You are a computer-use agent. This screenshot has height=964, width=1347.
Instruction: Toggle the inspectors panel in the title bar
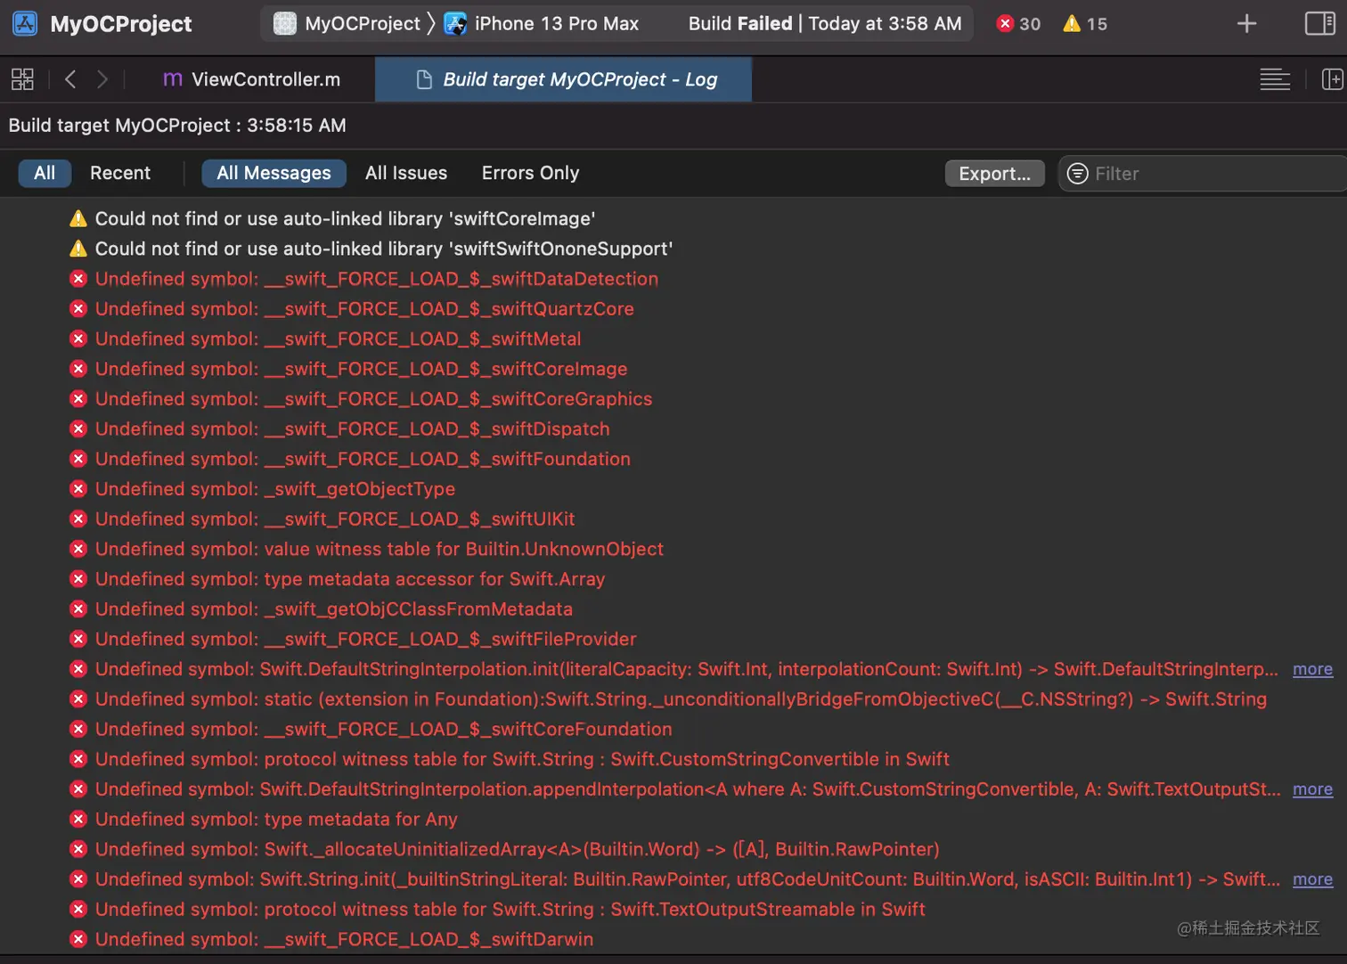(x=1319, y=24)
